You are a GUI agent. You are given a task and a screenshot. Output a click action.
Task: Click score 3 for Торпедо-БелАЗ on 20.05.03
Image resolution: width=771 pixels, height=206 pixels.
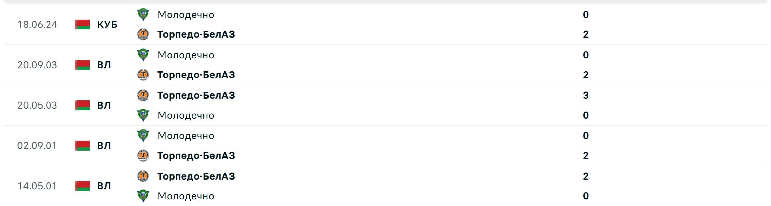click(x=586, y=95)
